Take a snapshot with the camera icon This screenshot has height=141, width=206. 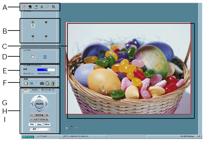pyautogui.click(x=42, y=84)
